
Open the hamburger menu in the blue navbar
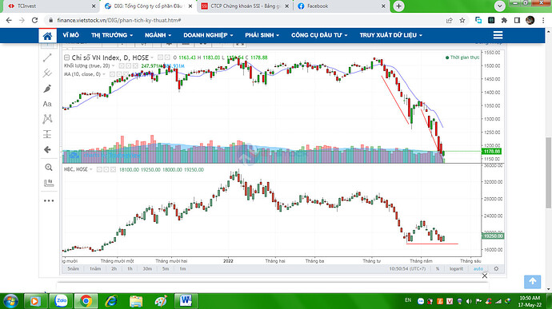pyautogui.click(x=498, y=35)
